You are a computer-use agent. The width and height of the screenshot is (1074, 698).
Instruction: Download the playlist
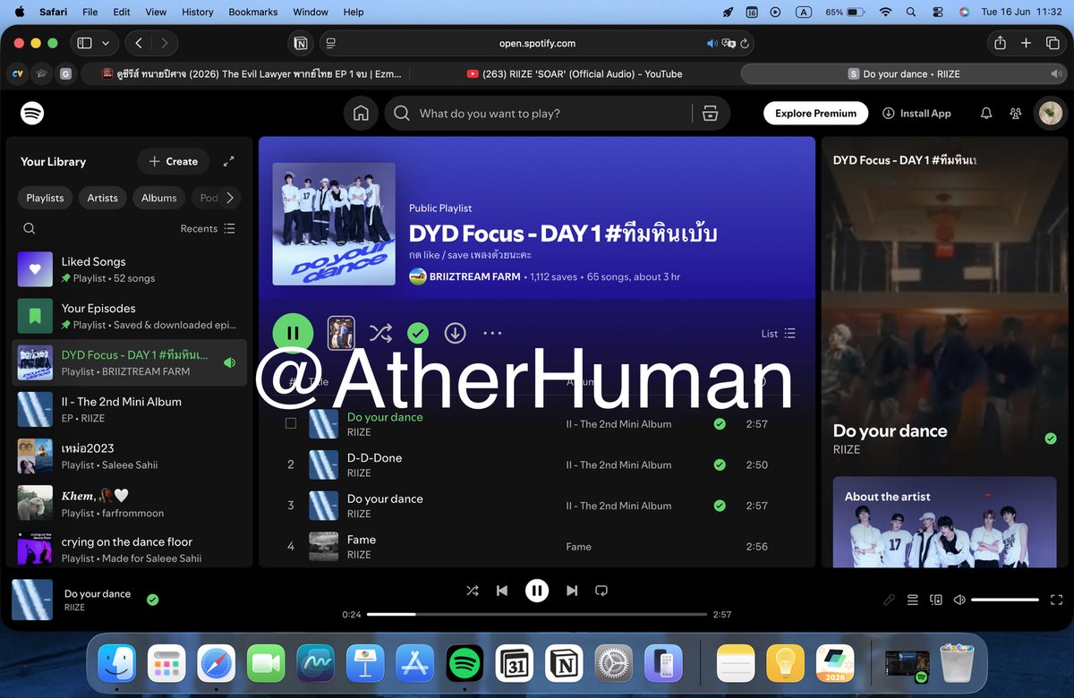455,333
